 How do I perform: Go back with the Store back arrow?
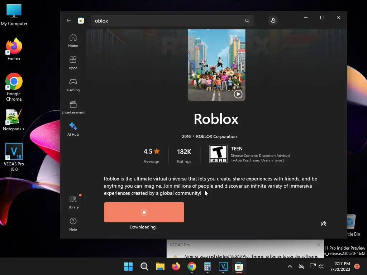pyautogui.click(x=68, y=20)
